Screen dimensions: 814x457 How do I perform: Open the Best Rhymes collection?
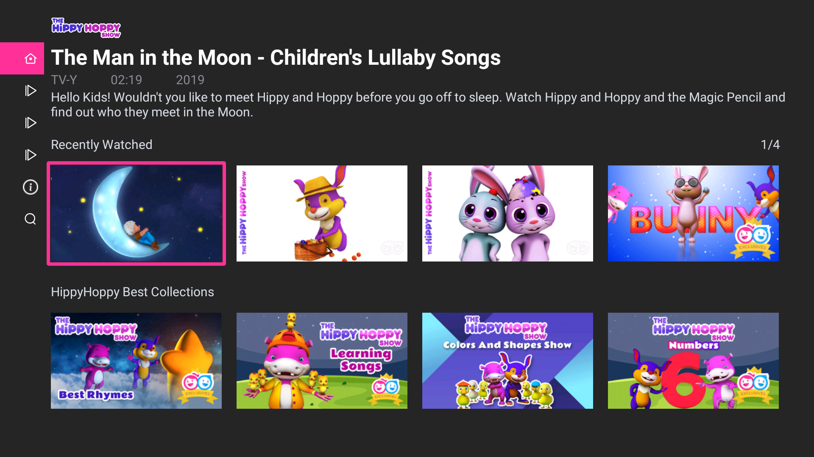pos(136,361)
